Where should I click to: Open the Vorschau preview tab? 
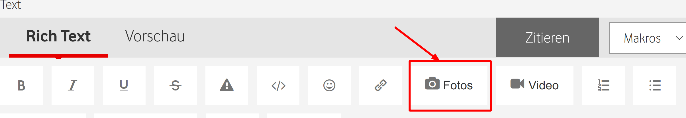tap(155, 37)
